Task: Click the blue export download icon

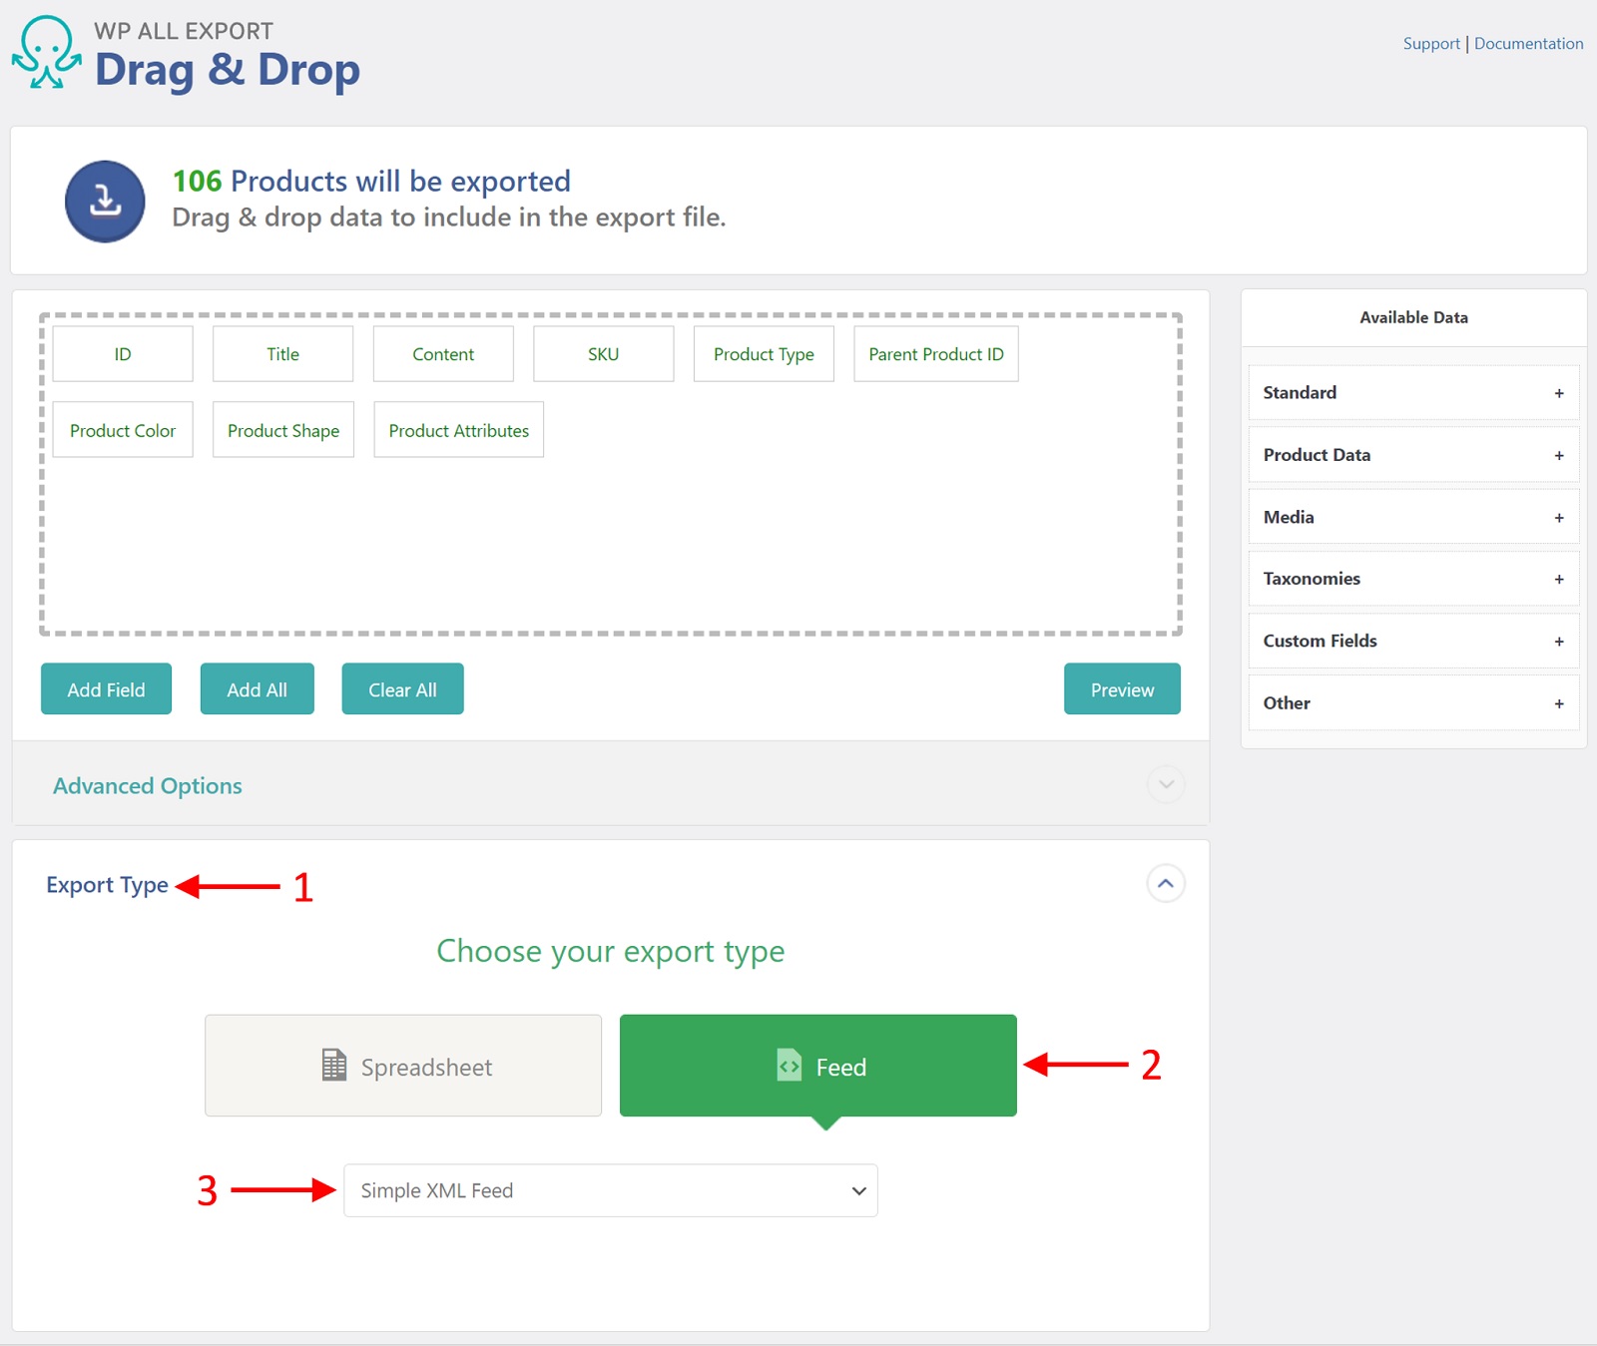Action: click(x=105, y=202)
